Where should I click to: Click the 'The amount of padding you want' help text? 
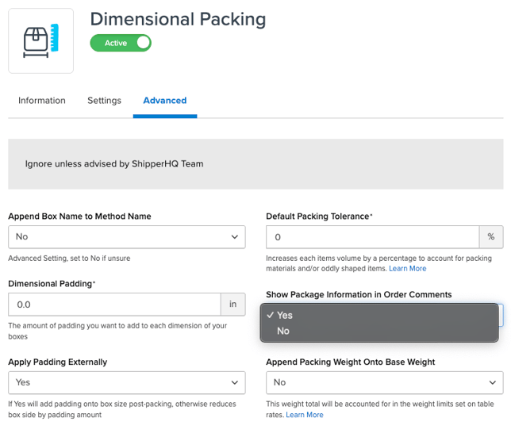117,331
